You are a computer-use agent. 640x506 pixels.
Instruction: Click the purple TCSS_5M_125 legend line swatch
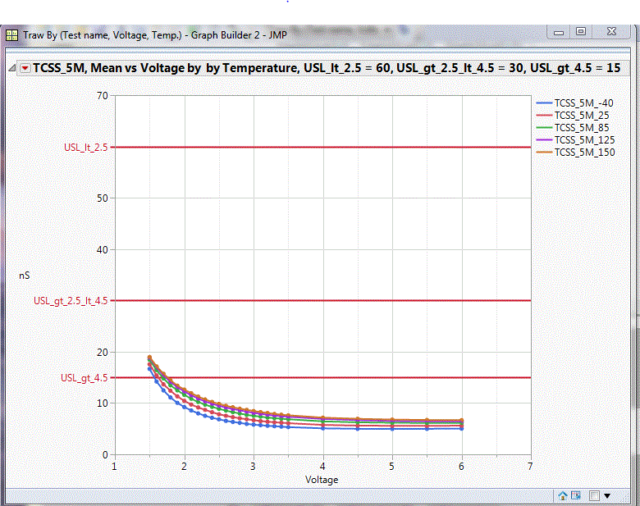click(x=544, y=140)
